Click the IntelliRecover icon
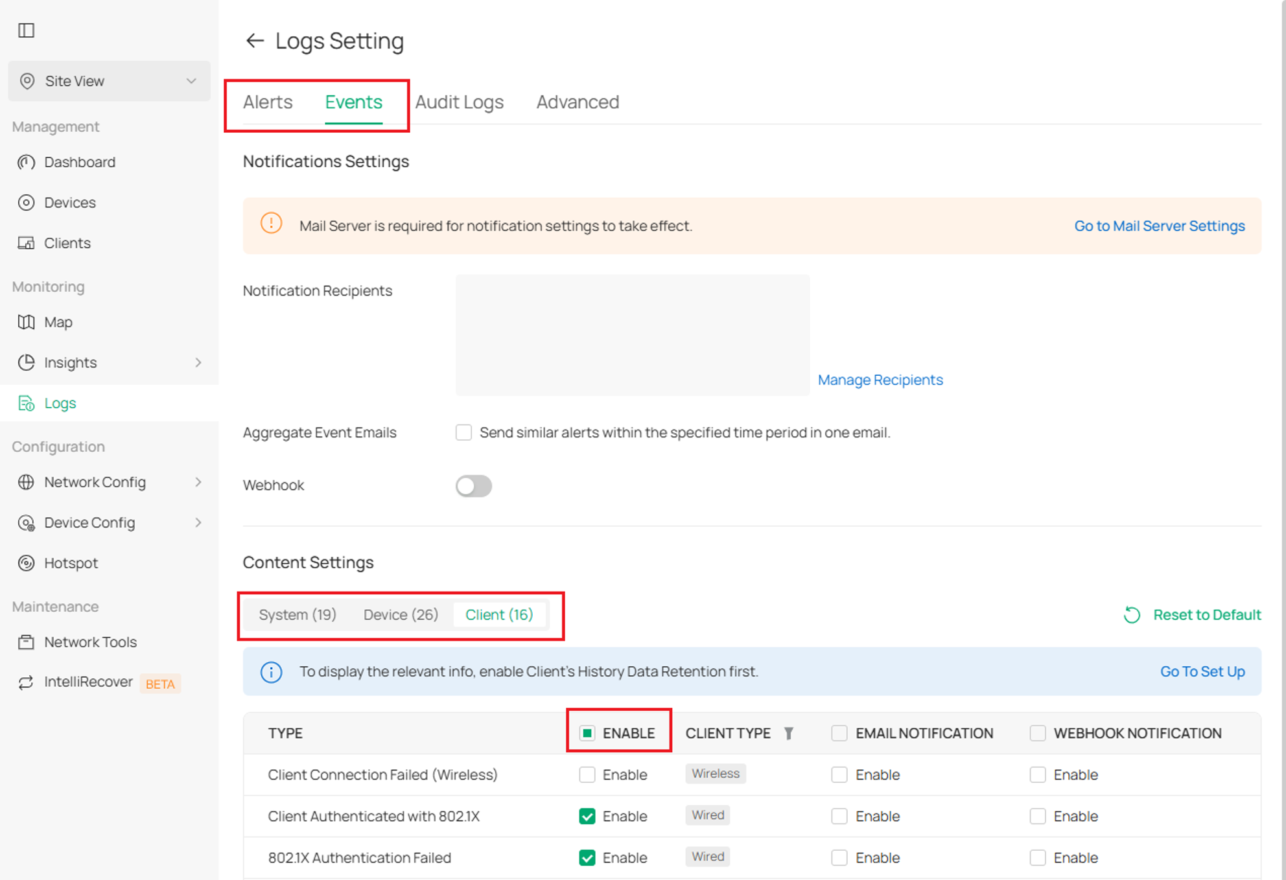The image size is (1286, 880). pos(26,682)
